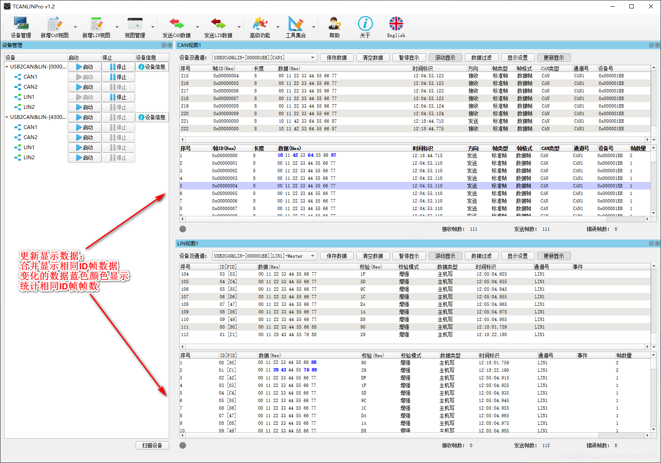Click the LIN lower table vertical scrollbar
Screen dimensions: 661x463
[x=653, y=393]
